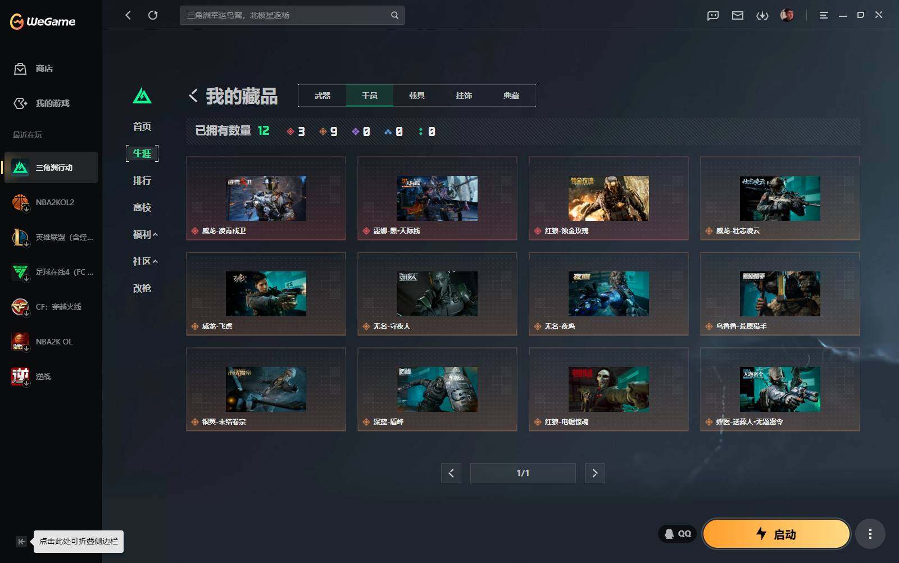Expand the 社区 submenu
Viewport: 899px width, 563px height.
(145, 261)
